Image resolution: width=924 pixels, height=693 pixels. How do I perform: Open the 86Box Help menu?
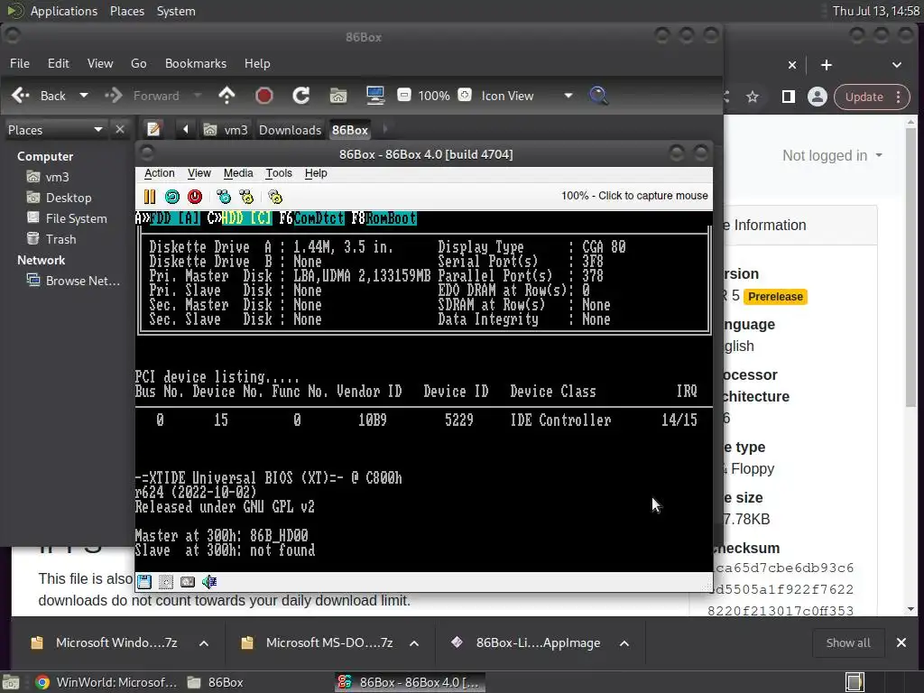[x=316, y=173]
